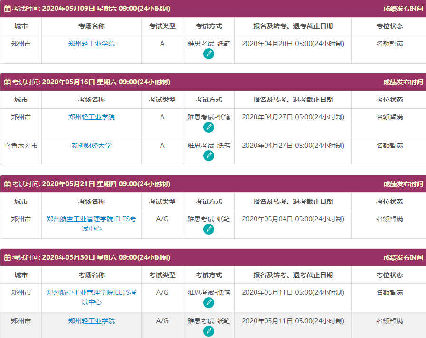Select deadline 2020年05月04日 05:00 cell

coord(293,219)
